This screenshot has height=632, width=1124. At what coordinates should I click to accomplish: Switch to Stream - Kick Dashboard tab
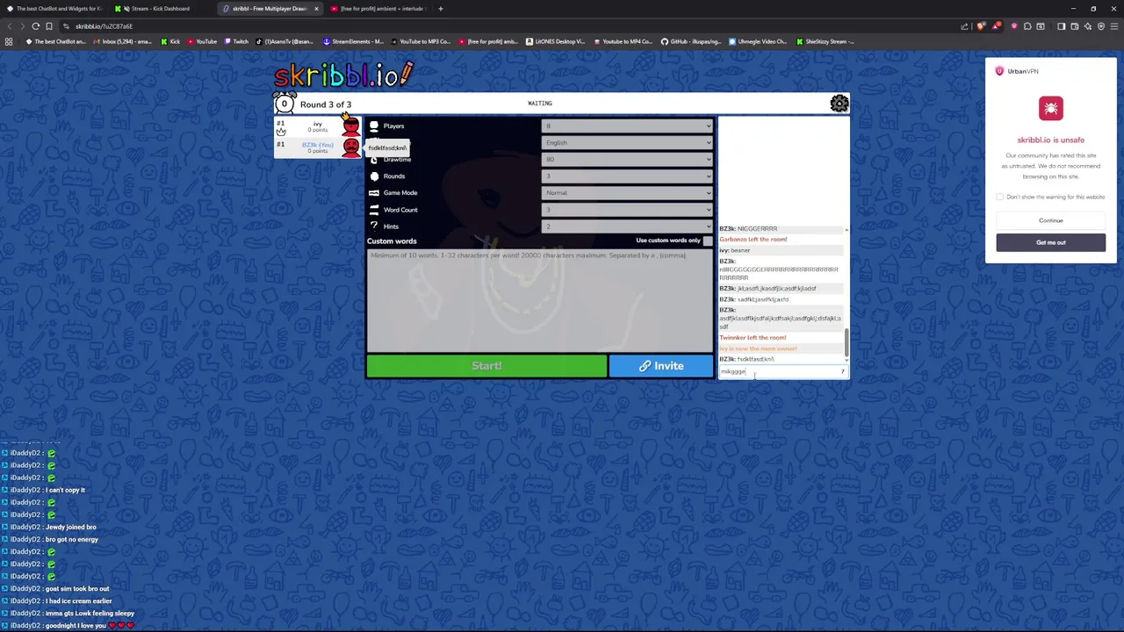point(161,9)
